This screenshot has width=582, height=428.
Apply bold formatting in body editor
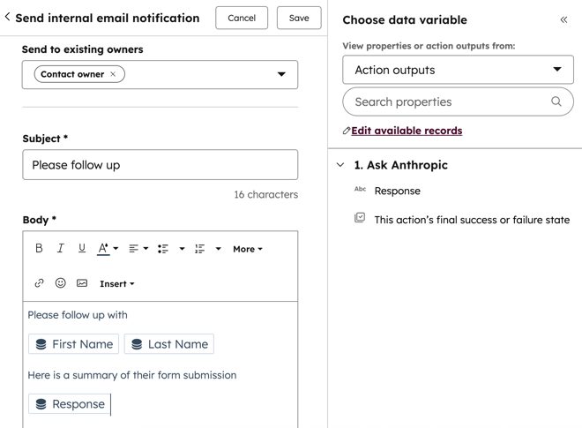[39, 249]
